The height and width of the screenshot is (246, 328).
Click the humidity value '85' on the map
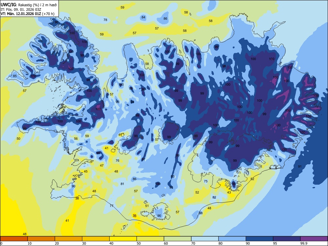pyautogui.click(x=15, y=76)
